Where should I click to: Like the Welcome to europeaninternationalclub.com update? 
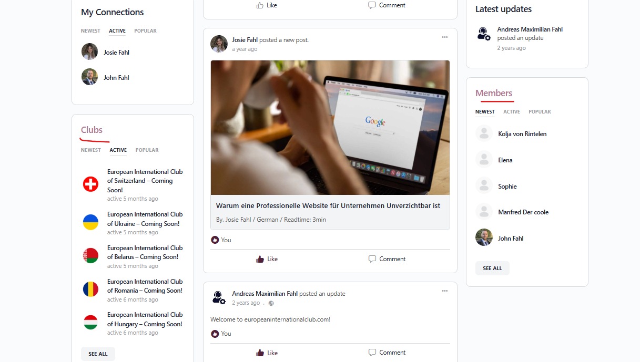(x=267, y=353)
